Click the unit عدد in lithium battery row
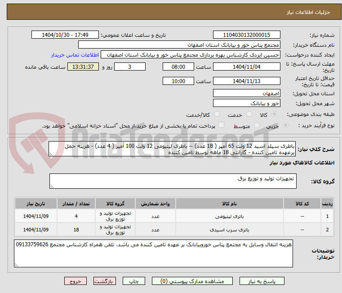 pos(155,216)
